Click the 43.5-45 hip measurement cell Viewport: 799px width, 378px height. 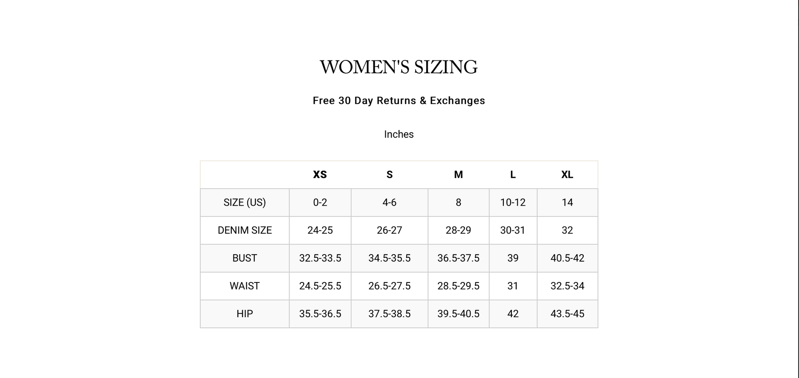(x=567, y=314)
